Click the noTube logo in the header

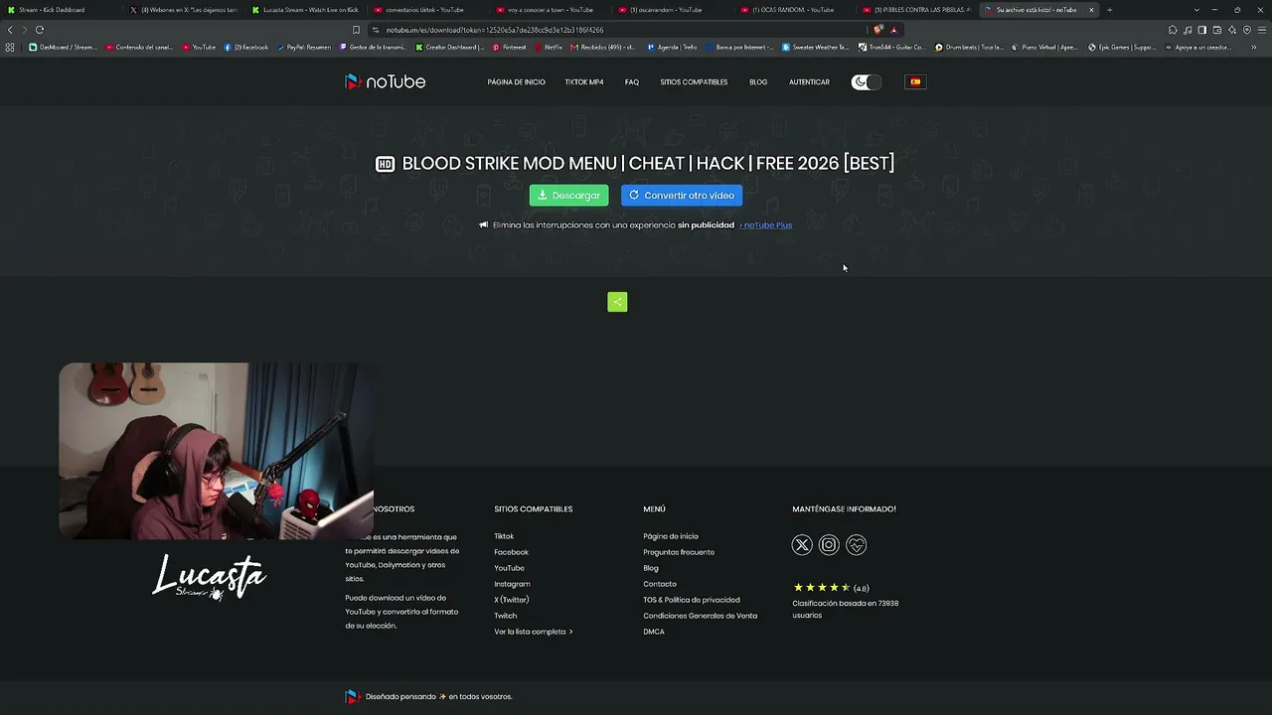pos(385,81)
